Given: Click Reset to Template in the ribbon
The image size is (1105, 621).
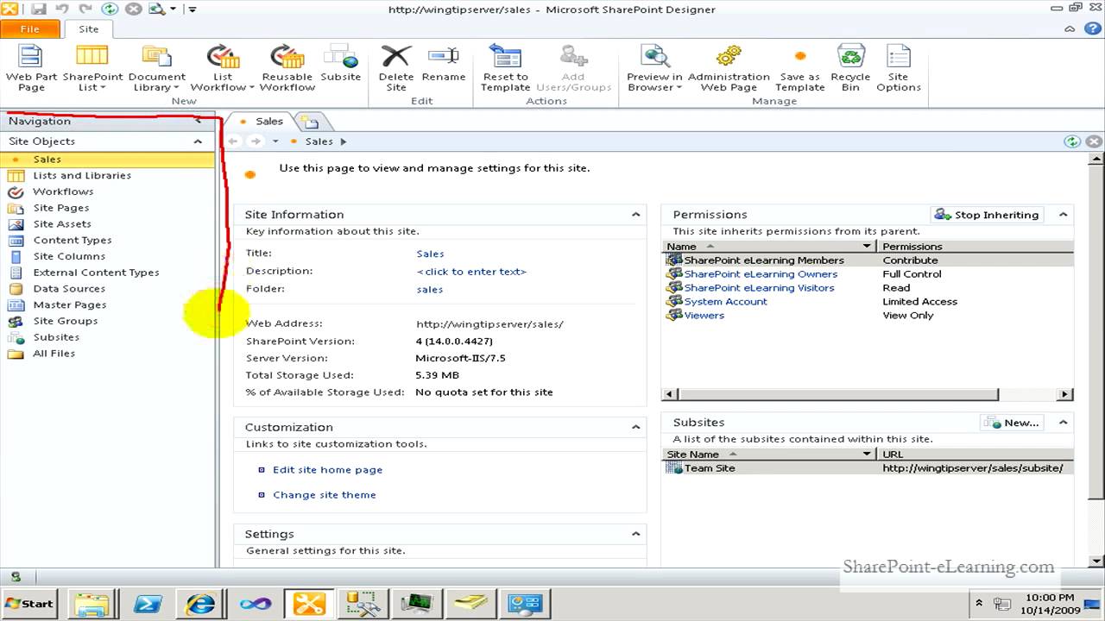Looking at the screenshot, I should point(505,67).
